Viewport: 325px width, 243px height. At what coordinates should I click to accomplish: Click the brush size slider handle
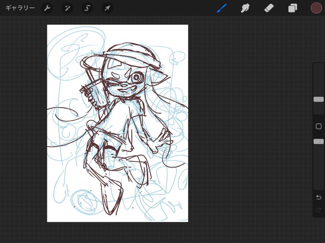tap(319, 99)
